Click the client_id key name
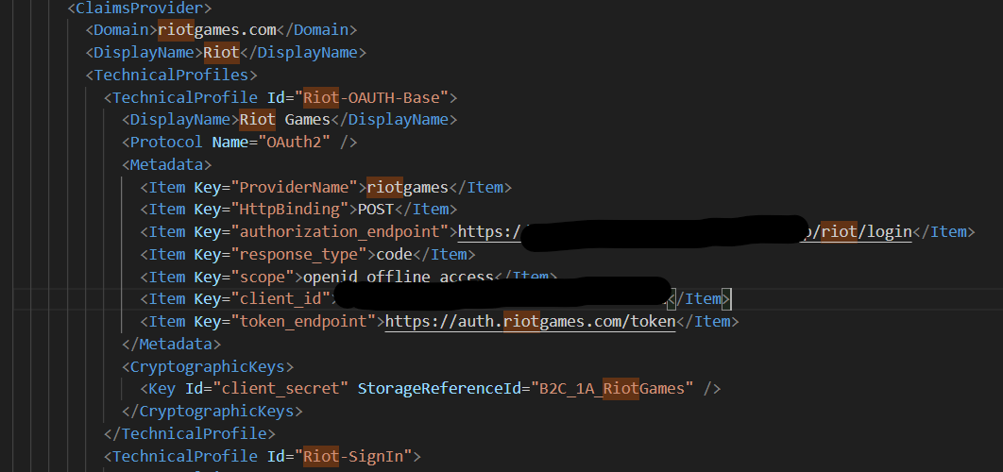Screen dimensions: 1003x472 (280, 298)
